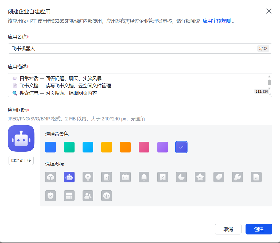Select the briefcase icon

tap(125, 177)
